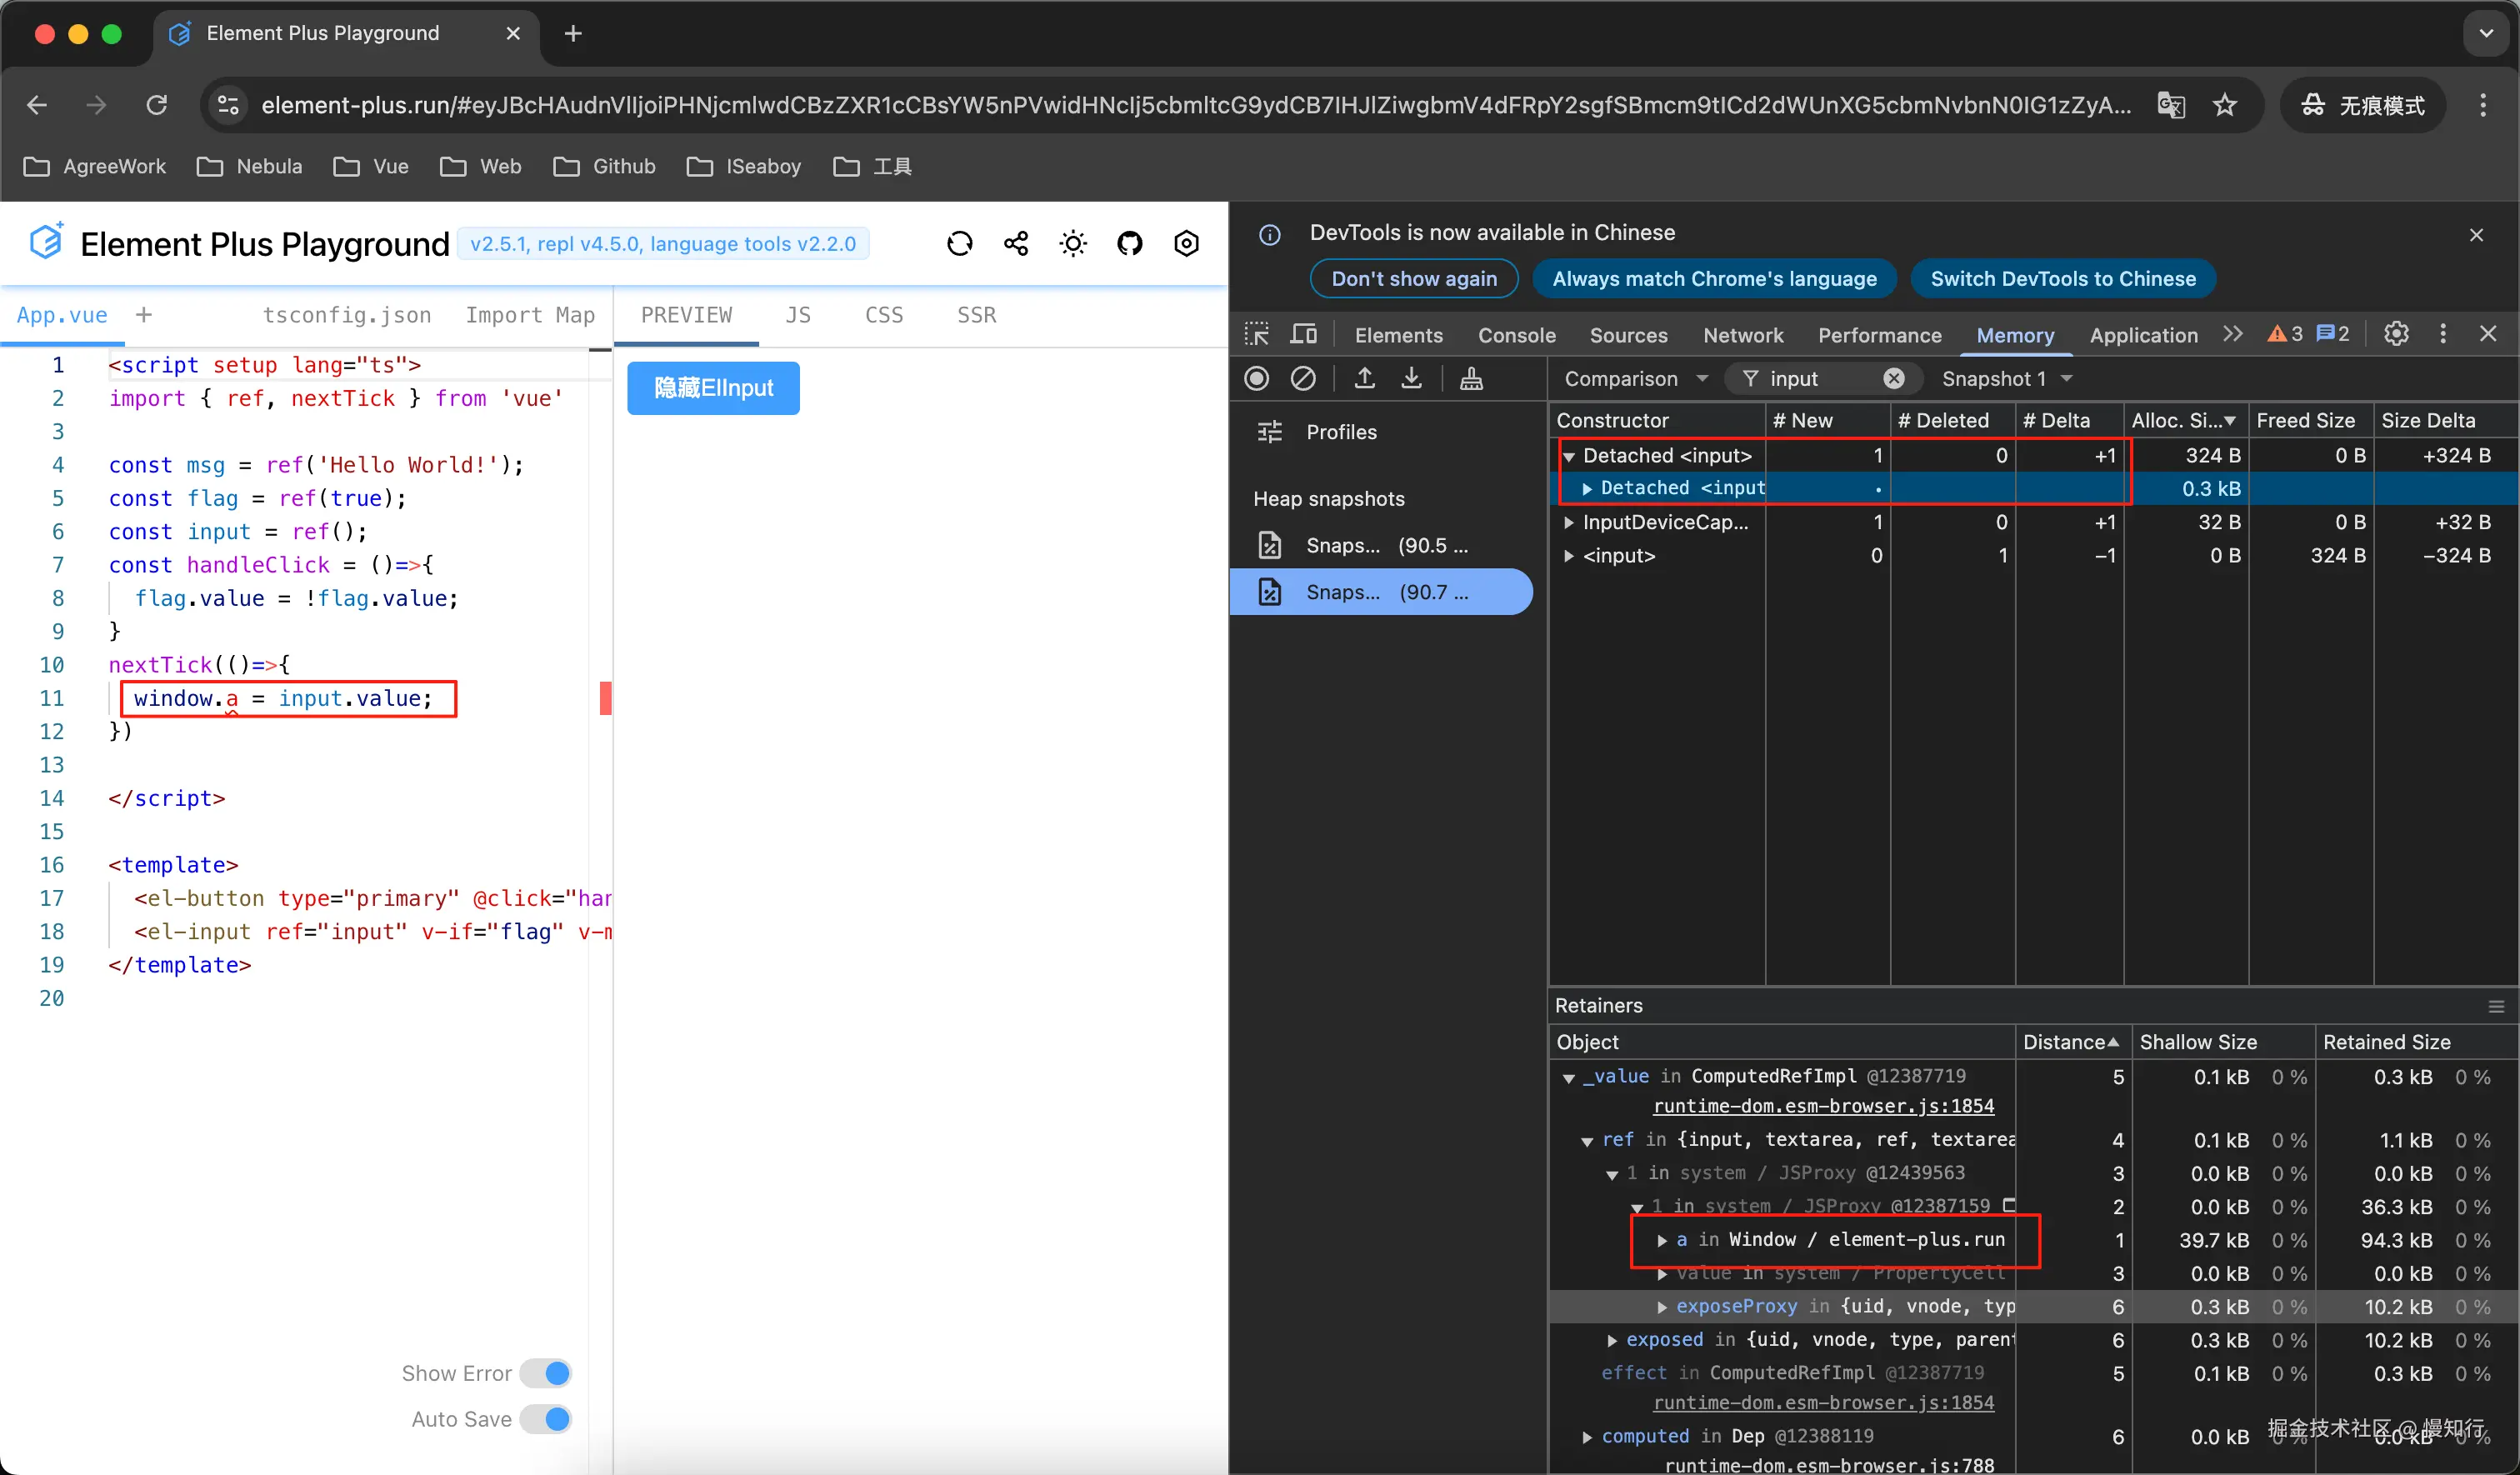Open the SSR output tab
The width and height of the screenshot is (2520, 1475).
(x=976, y=315)
